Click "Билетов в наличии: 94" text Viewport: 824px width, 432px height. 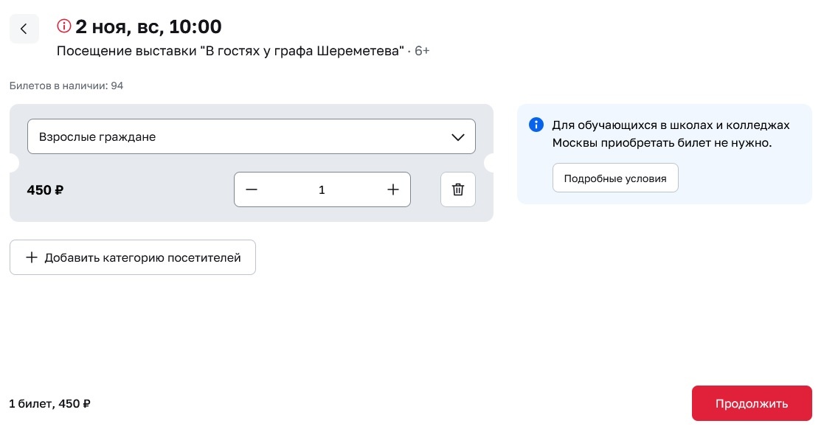[x=66, y=86]
